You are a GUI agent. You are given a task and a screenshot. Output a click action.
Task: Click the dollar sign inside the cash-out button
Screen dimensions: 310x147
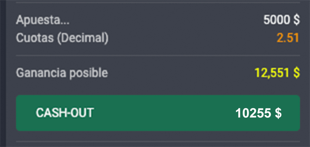(278, 113)
